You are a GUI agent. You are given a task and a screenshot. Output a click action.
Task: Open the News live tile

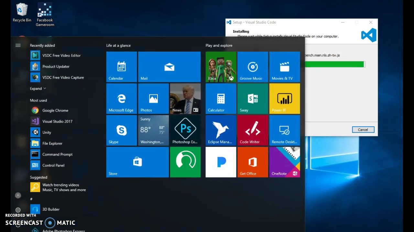(185, 99)
